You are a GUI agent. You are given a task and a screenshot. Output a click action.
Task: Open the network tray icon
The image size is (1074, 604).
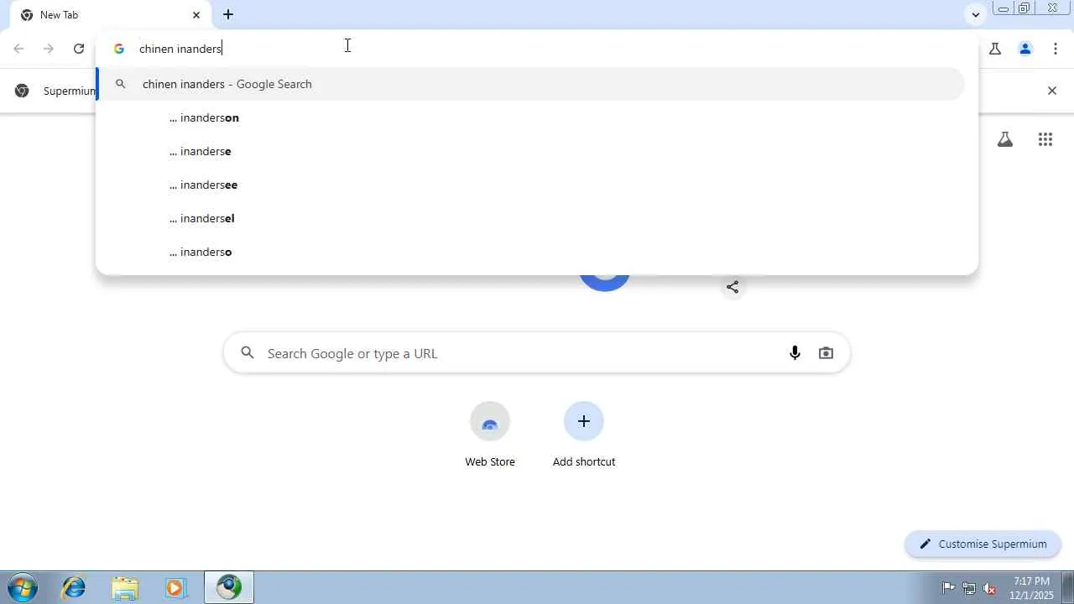pyautogui.click(x=969, y=588)
